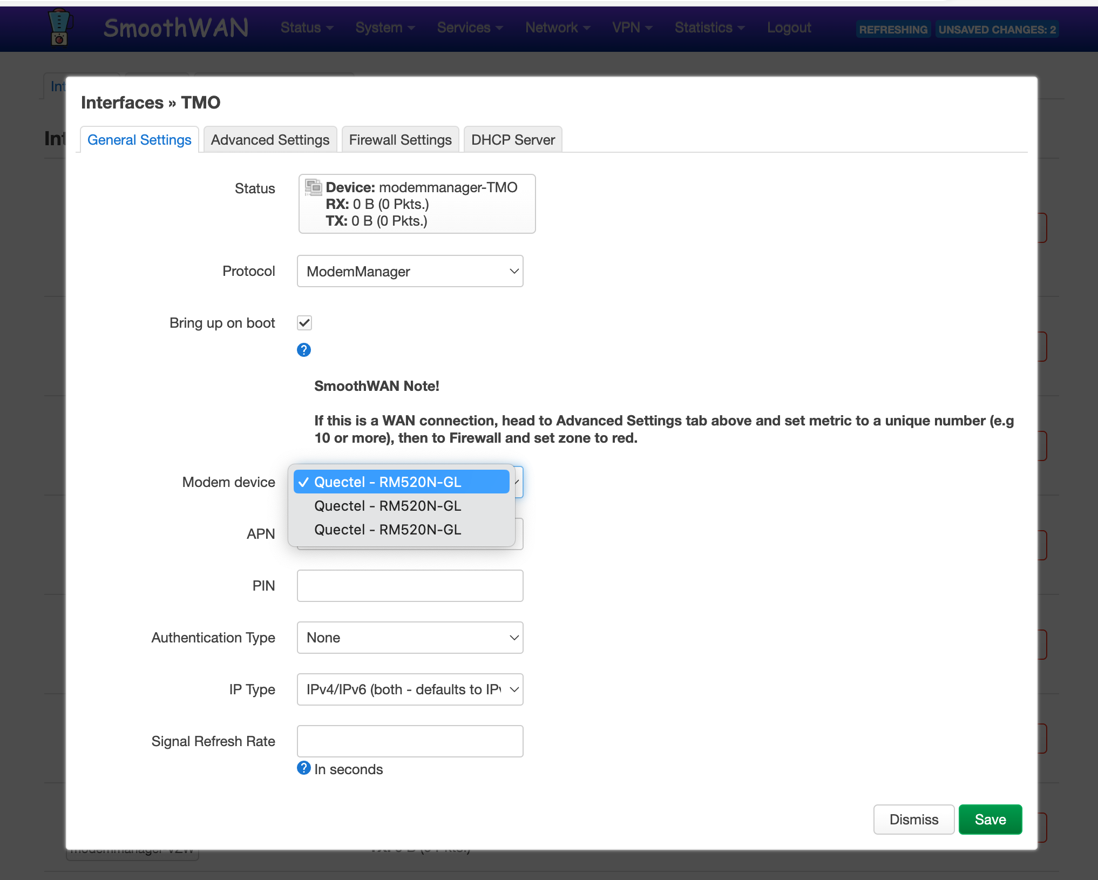
Task: Click the Logout link
Action: (789, 28)
